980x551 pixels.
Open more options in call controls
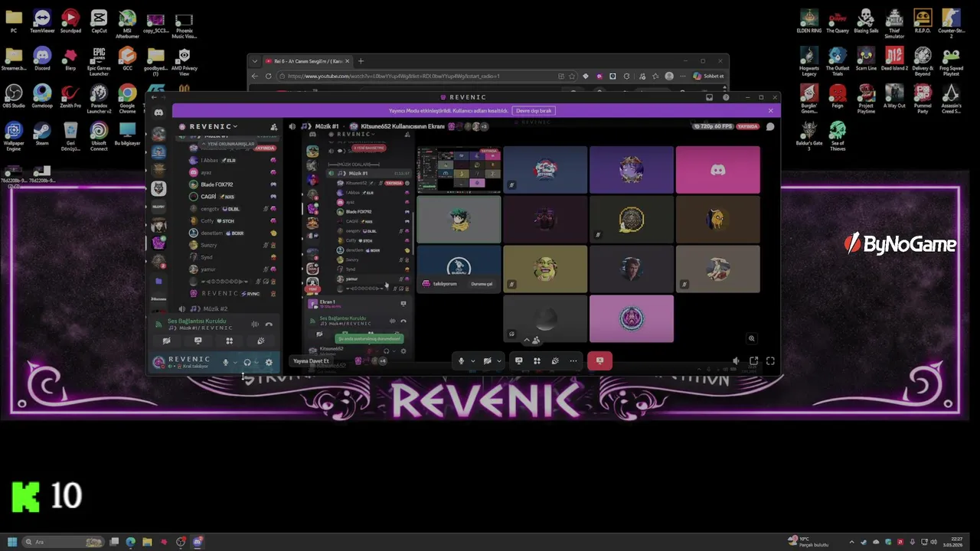coord(573,360)
